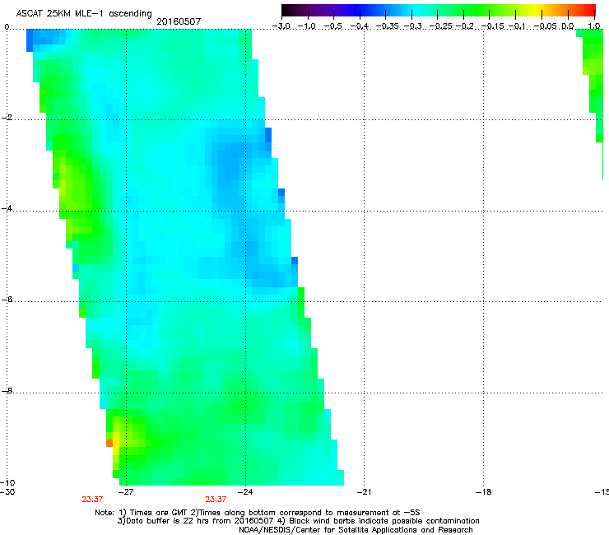
Task: Click the -0.3 color scale label
Action: 413,26
